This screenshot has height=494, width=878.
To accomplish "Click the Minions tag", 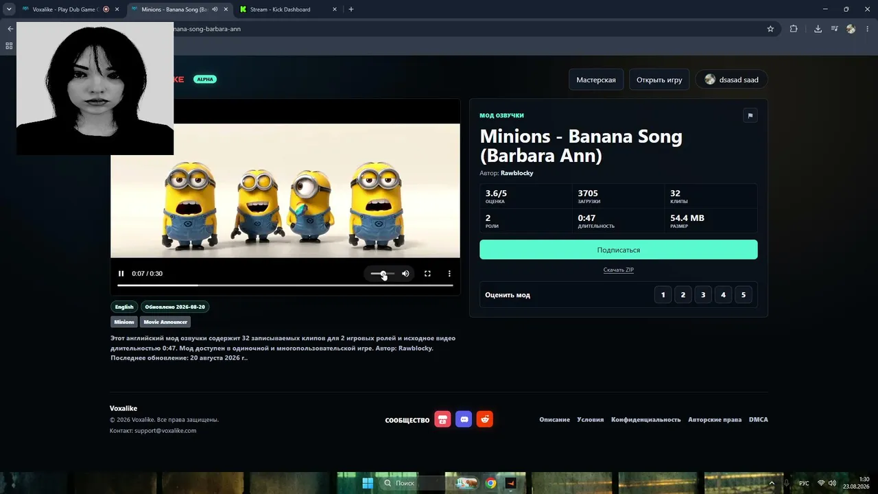I will pyautogui.click(x=124, y=322).
